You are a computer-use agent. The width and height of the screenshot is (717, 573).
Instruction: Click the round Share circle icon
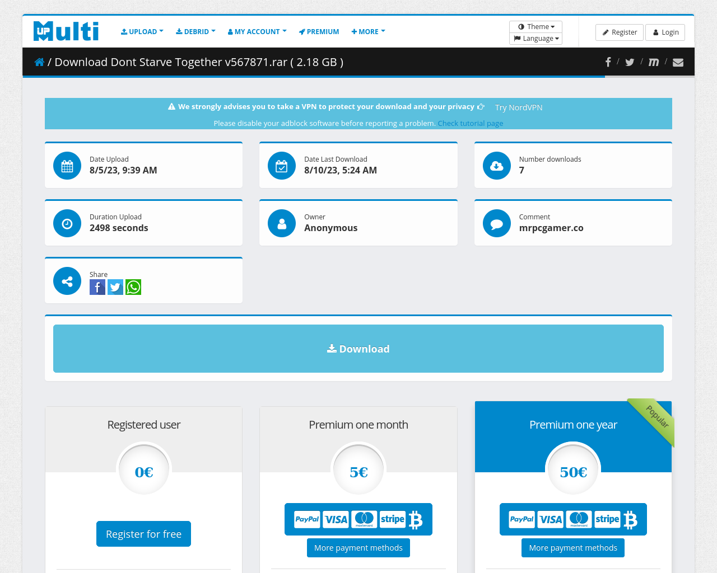pos(67,281)
